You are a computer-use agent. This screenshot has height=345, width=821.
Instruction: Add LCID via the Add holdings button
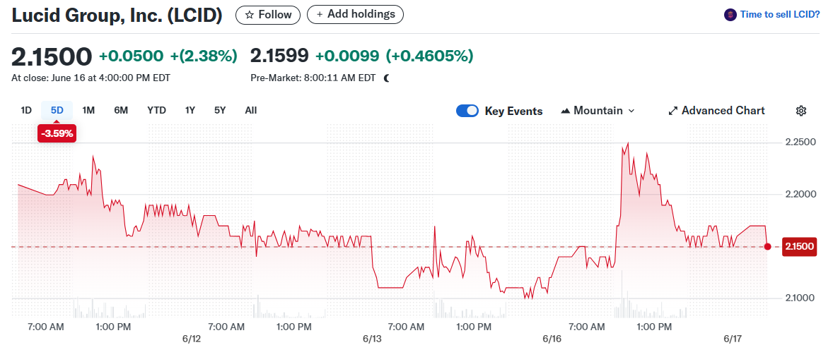[x=355, y=14]
